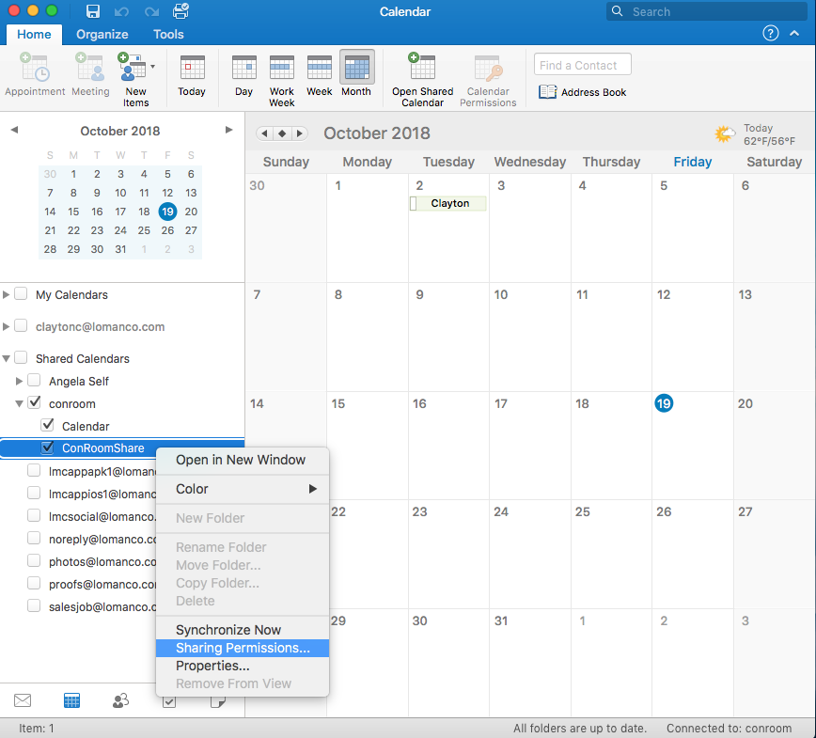Open the Organize ribbon tab
816x738 pixels.
click(102, 34)
